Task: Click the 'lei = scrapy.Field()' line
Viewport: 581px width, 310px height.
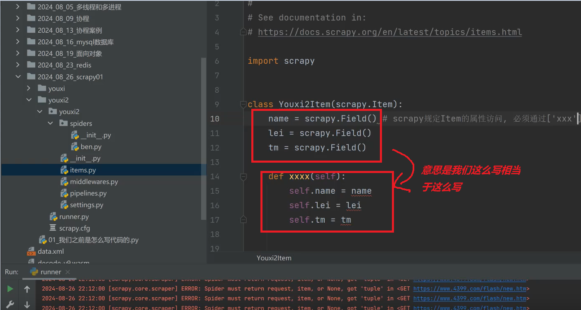Action: click(x=320, y=133)
